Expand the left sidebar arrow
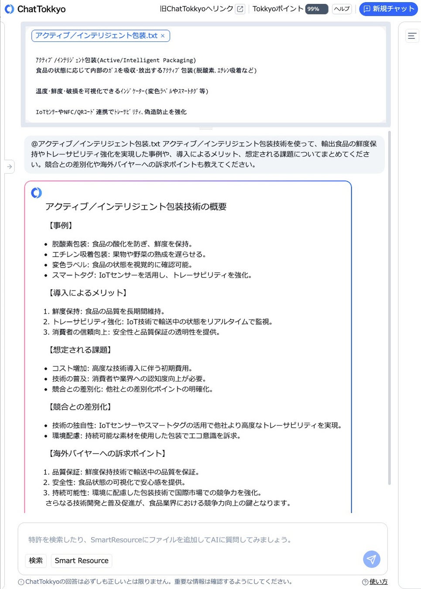 tap(9, 167)
